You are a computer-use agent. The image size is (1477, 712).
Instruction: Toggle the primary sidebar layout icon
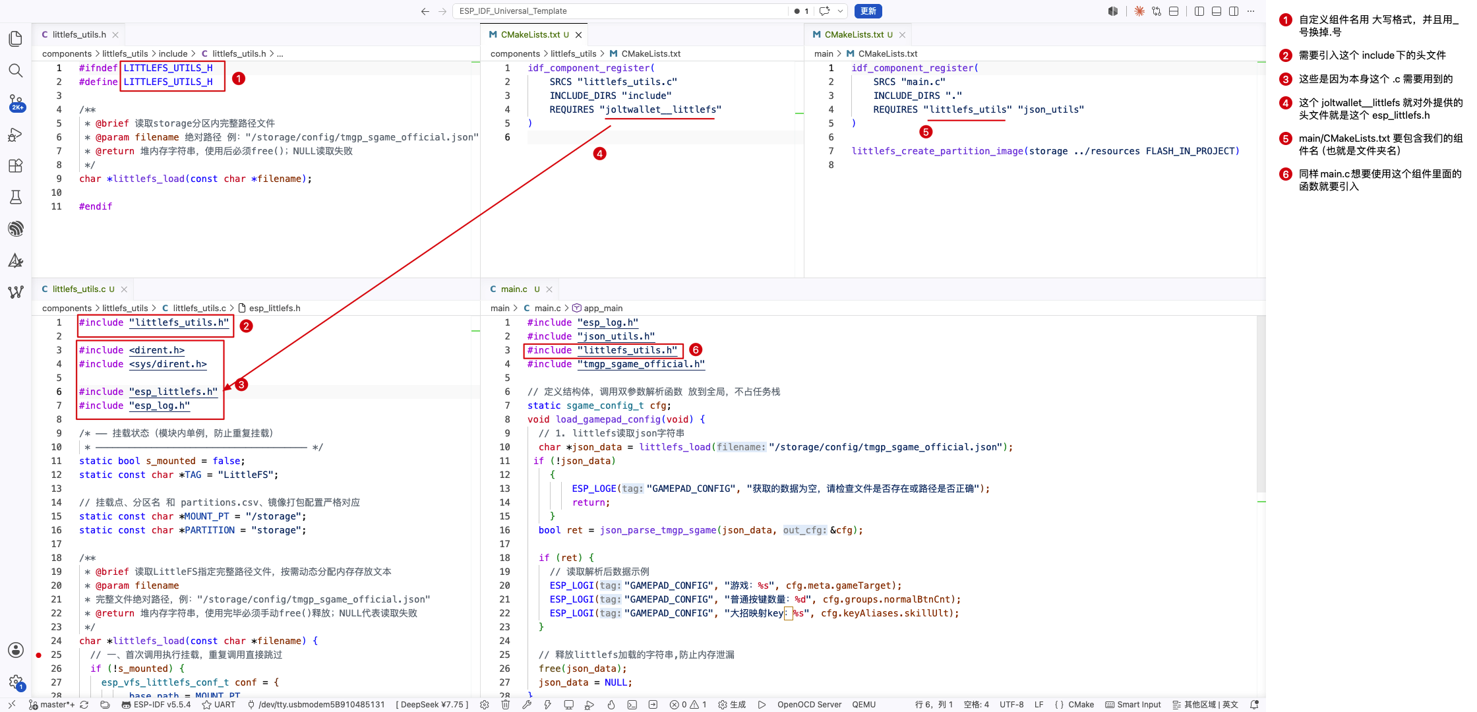tap(1199, 11)
